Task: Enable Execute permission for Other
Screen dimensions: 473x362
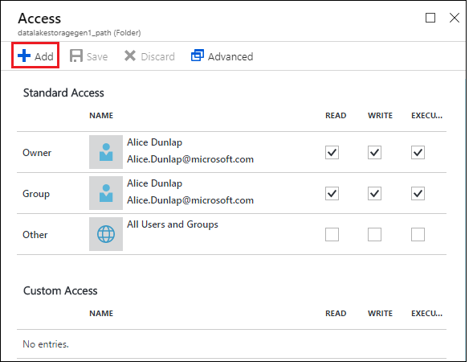Action: click(418, 234)
